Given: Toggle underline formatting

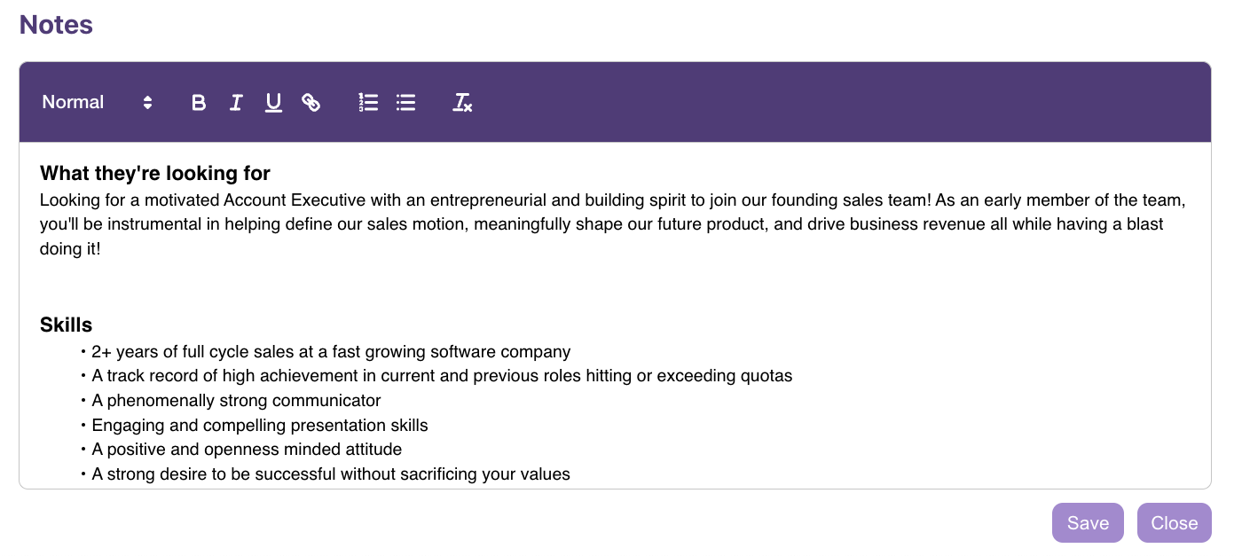Looking at the screenshot, I should tap(273, 103).
